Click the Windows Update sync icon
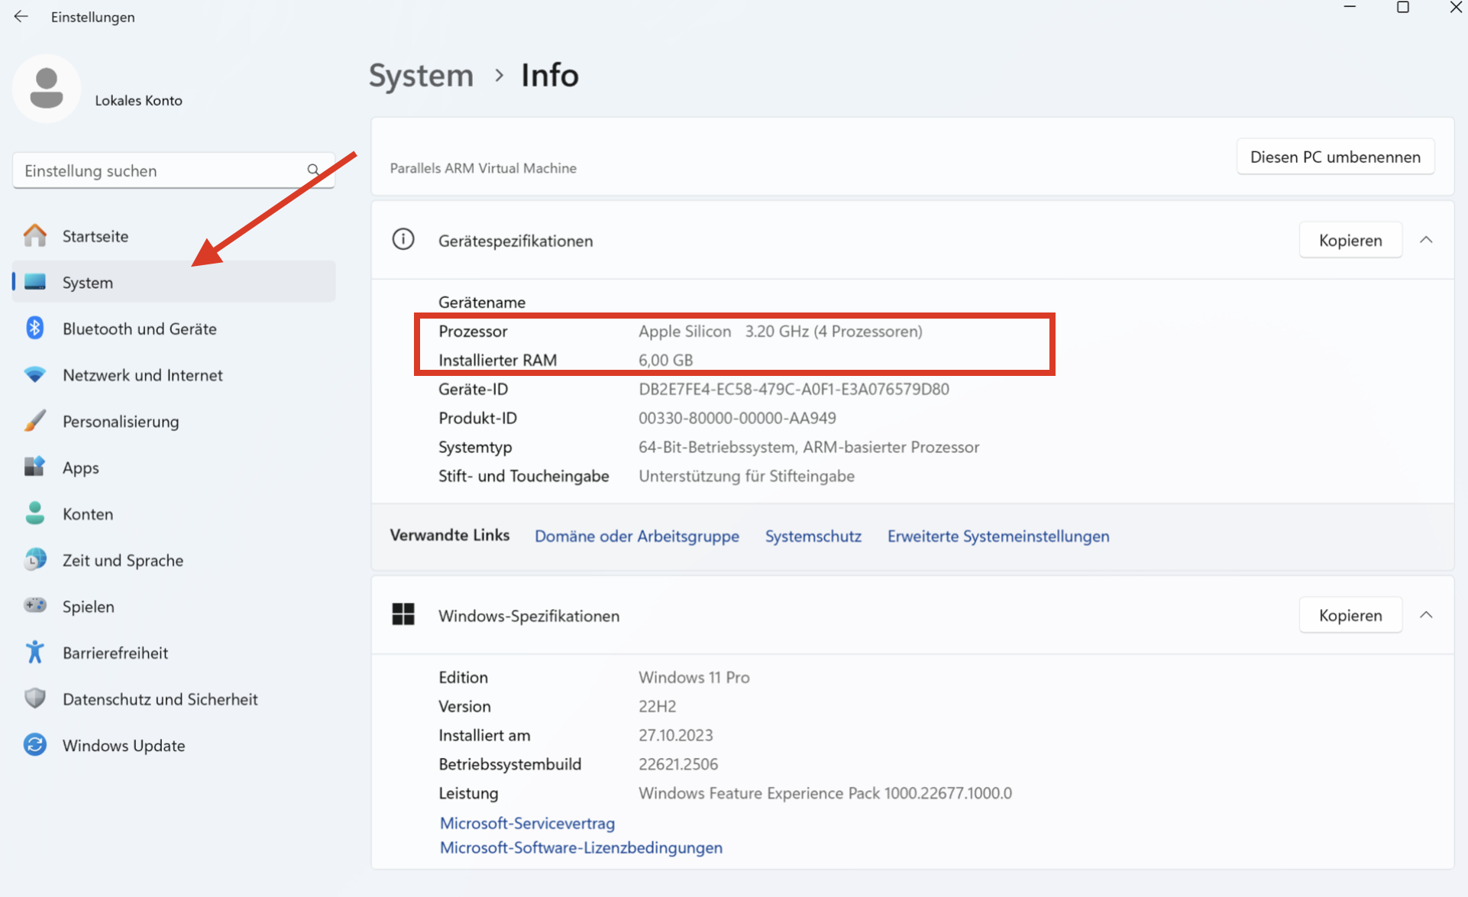 [35, 745]
